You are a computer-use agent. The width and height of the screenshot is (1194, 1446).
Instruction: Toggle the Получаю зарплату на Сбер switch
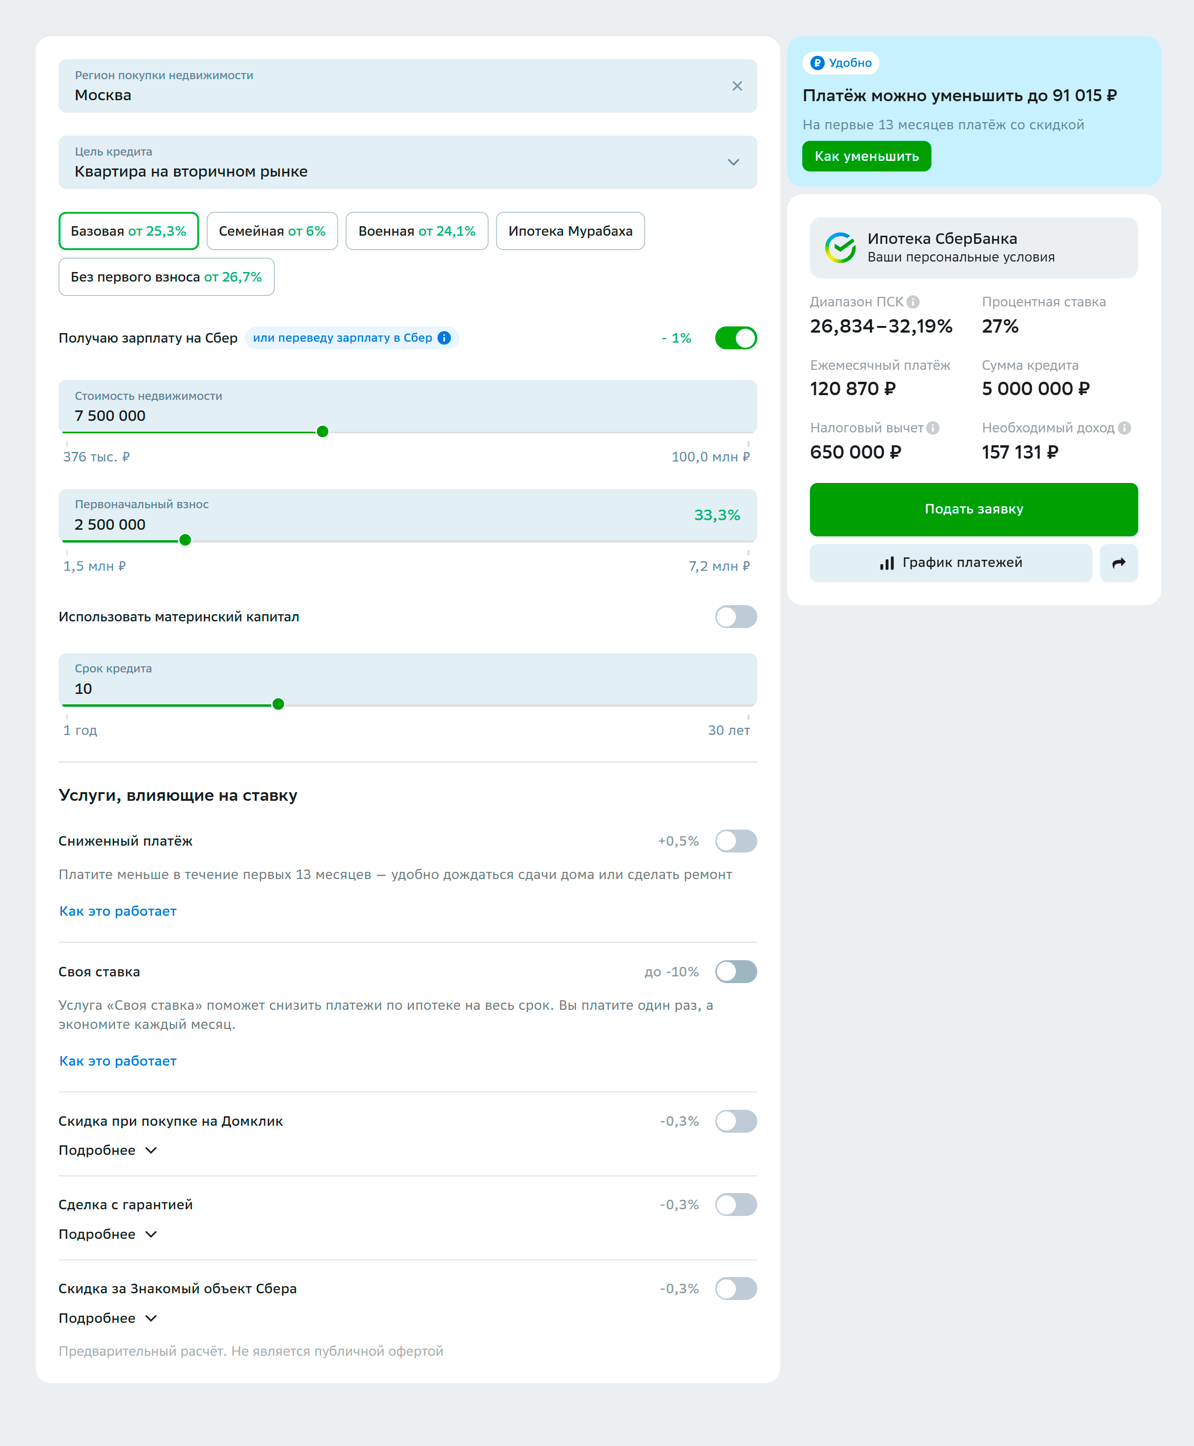pyautogui.click(x=735, y=338)
